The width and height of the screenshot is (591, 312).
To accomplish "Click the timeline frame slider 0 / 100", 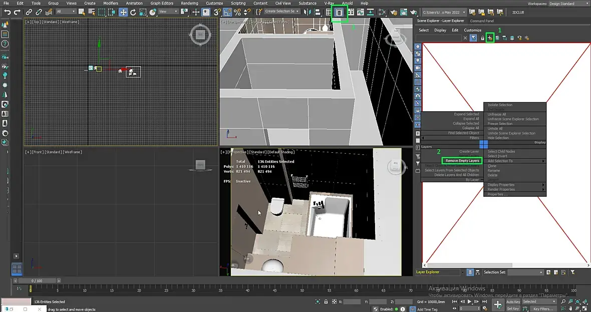I will [x=37, y=281].
